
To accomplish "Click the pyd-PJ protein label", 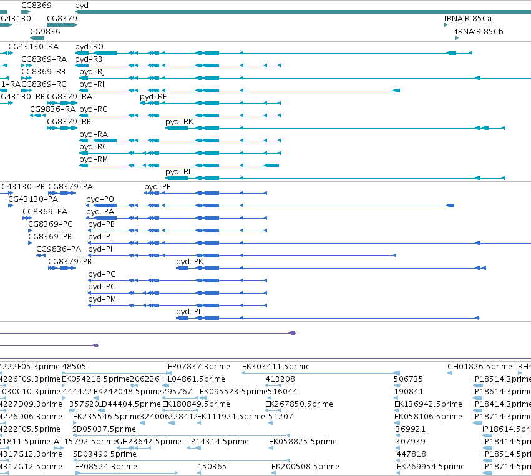I will tap(100, 237).
